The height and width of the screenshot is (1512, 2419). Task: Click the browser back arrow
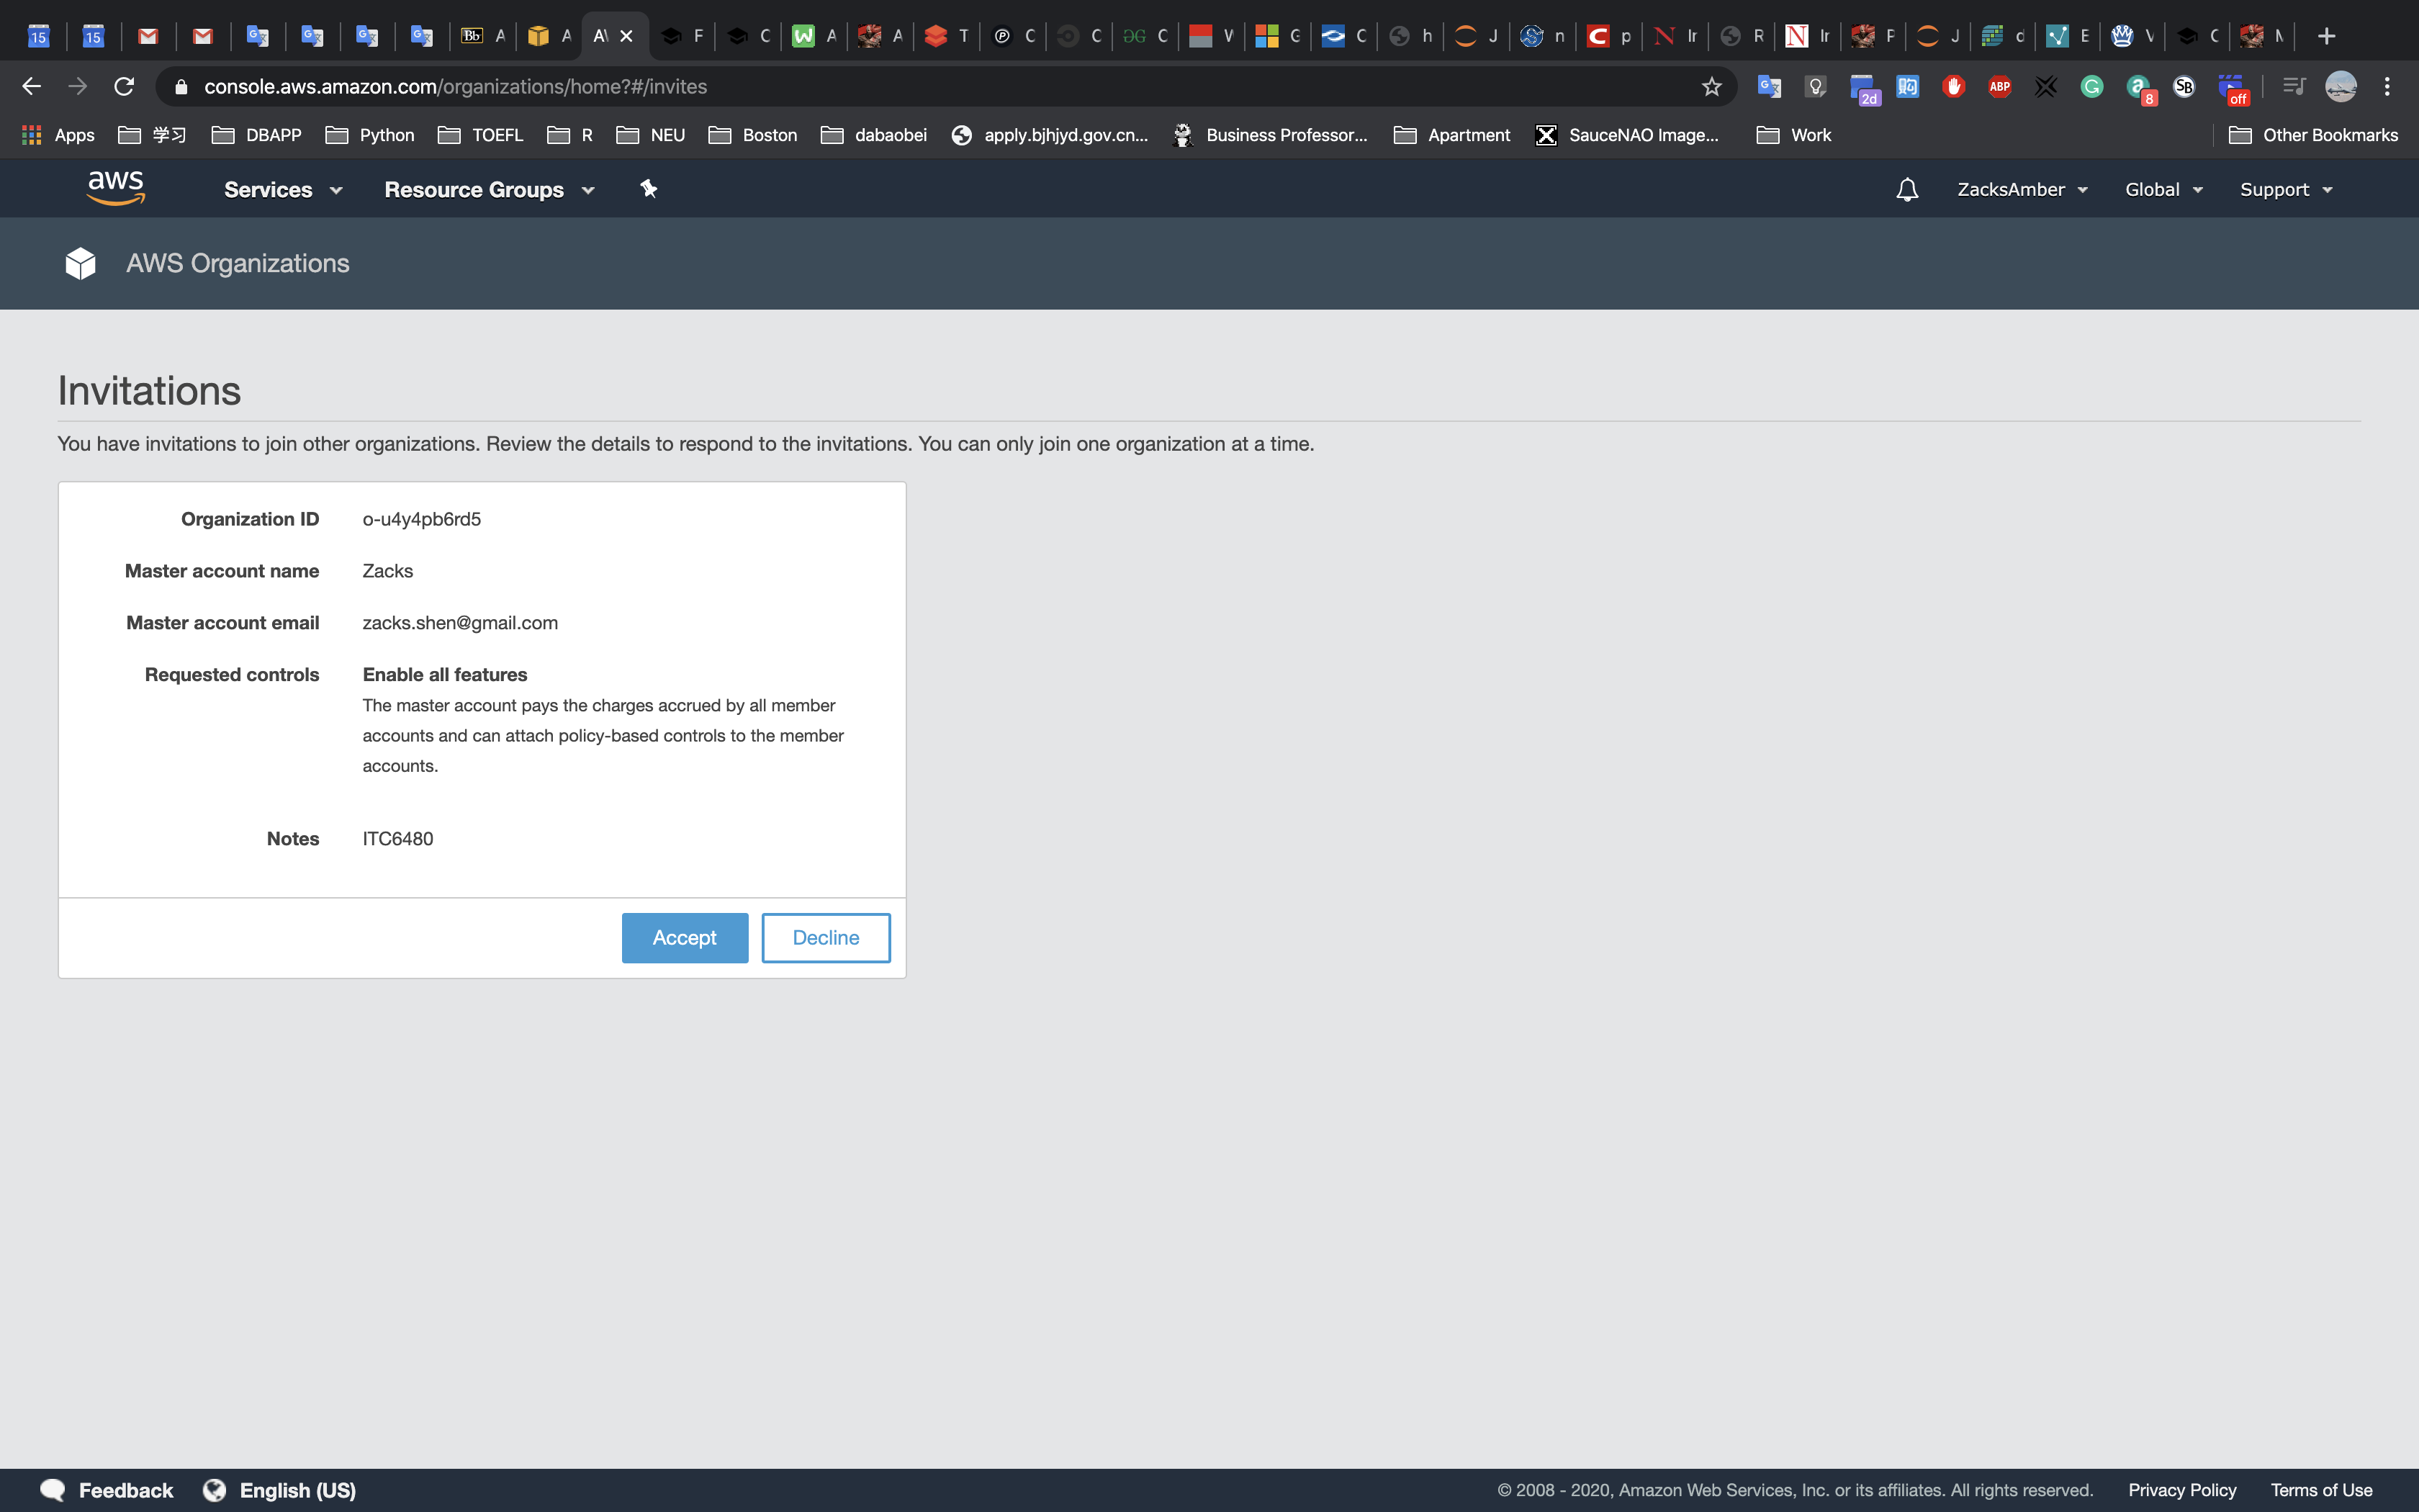tap(32, 87)
